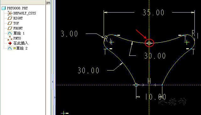The image size is (201, 115).
Task: Click the R constraint symbol at left fillet
Action: point(106,39)
